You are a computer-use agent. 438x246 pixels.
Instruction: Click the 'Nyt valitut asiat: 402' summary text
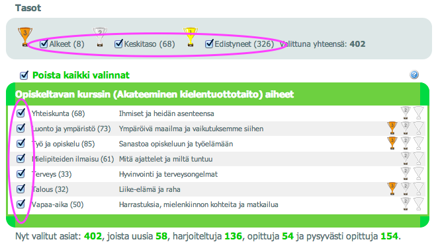59,236
